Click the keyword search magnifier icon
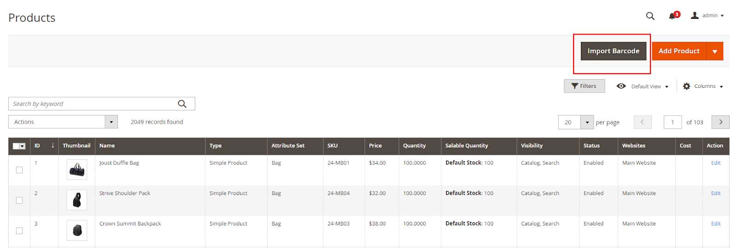Screen dimensions: 737x248 [182, 104]
